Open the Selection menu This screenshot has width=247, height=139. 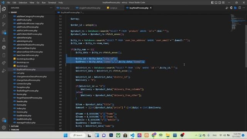click(23, 3)
